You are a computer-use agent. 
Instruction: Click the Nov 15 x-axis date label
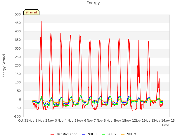169,120
